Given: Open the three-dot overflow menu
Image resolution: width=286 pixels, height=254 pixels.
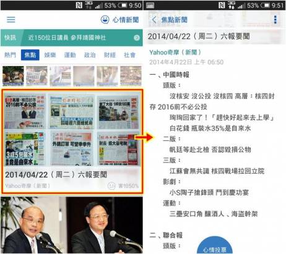Looking at the screenshot, I should [275, 20].
